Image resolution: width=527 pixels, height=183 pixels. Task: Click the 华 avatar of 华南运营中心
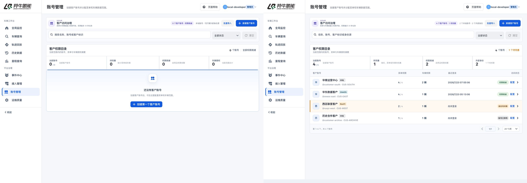point(316,82)
